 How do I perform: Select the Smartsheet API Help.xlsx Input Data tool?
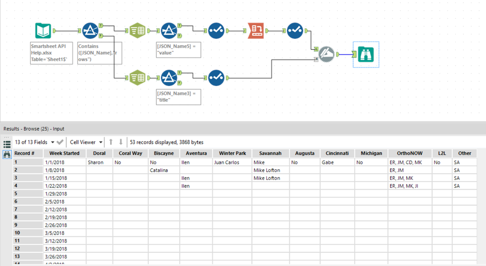tap(43, 31)
